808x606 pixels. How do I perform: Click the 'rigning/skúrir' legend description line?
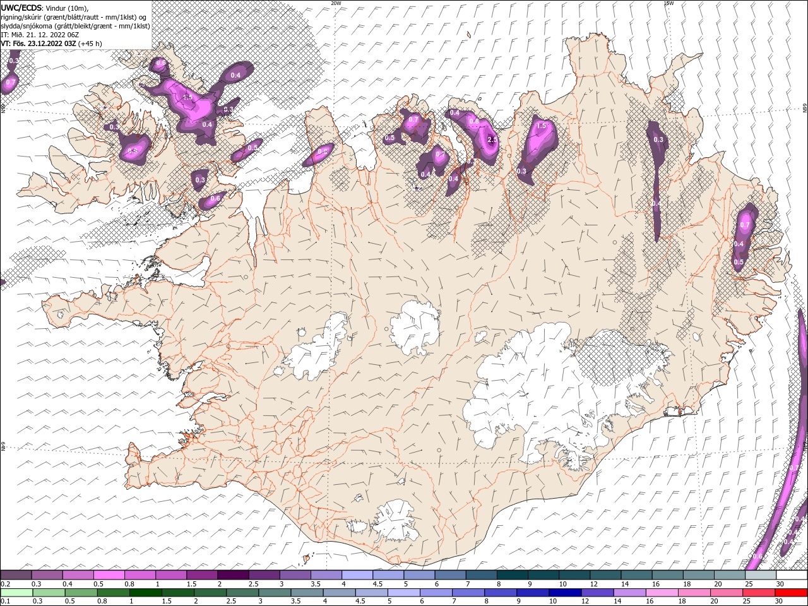[x=74, y=17]
